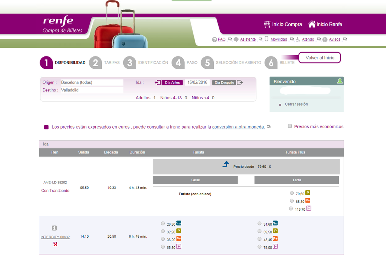Screen dimensions: 386x255
Task: Select the 79,60 fare radio button
Action: click(292, 193)
